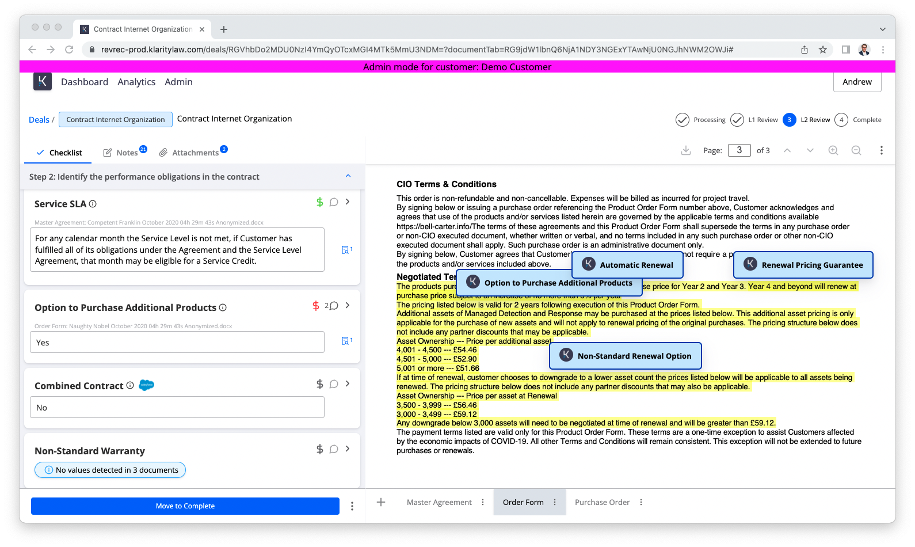
Task: Click the Option to Purchase 'Yes' value field
Action: point(177,342)
